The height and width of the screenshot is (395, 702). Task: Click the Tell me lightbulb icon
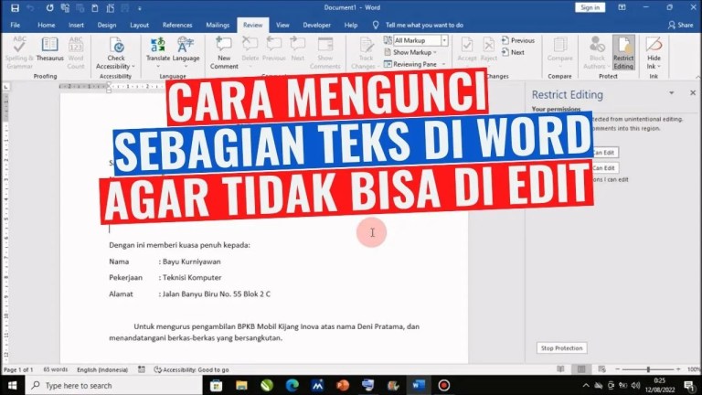[376, 25]
